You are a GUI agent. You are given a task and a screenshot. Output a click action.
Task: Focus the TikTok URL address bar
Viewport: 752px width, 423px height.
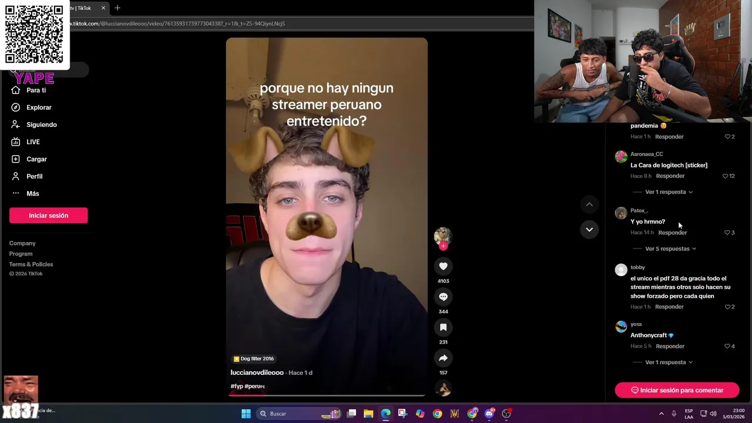(x=300, y=23)
